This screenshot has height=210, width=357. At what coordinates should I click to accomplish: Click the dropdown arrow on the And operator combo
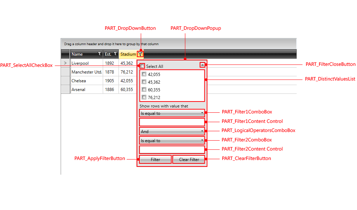(x=202, y=131)
